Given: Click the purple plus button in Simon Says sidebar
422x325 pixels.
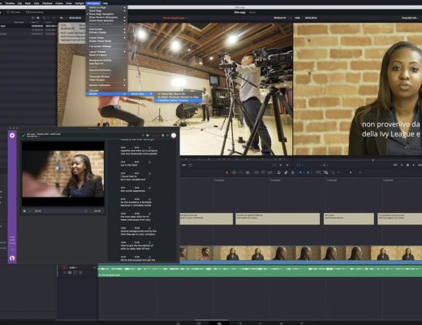Looking at the screenshot, I should 12,135.
